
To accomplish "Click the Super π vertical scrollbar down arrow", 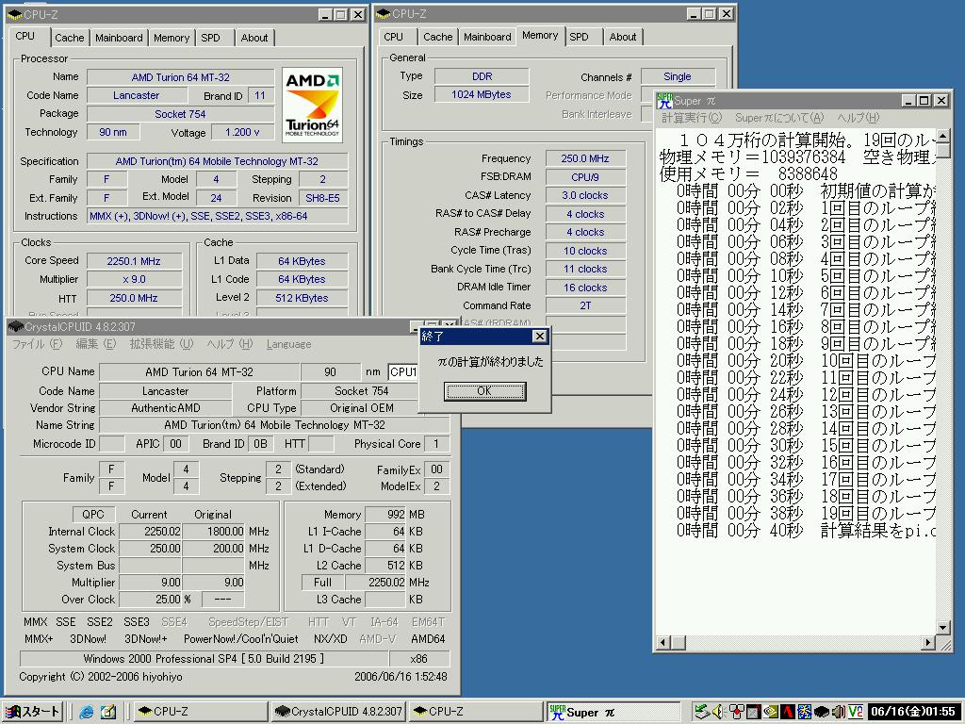I will (942, 628).
